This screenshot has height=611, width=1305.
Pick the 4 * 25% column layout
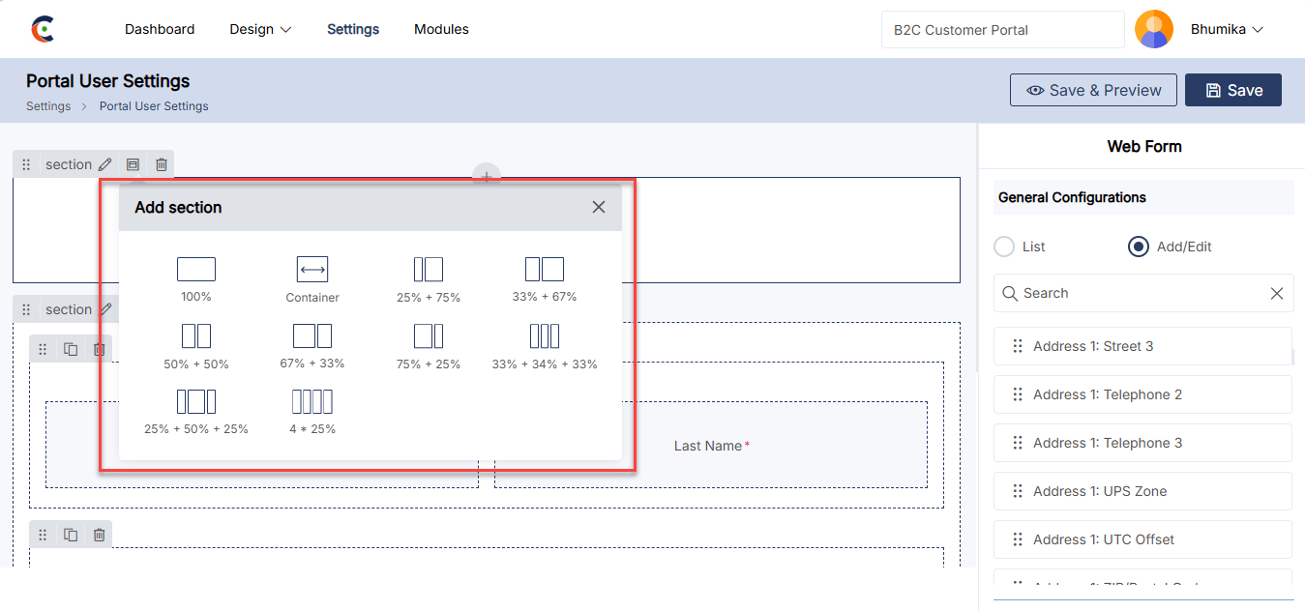pos(312,402)
